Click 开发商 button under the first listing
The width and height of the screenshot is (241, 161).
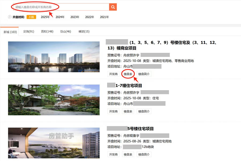coord(113,74)
